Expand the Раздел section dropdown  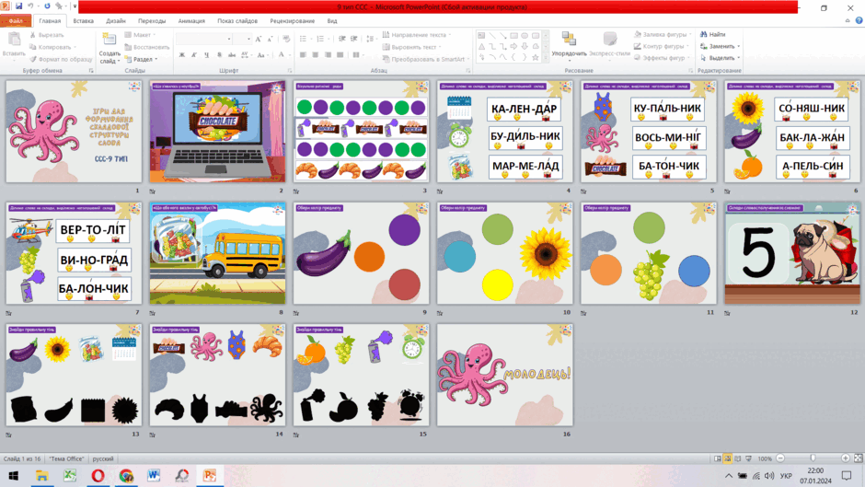(x=142, y=59)
